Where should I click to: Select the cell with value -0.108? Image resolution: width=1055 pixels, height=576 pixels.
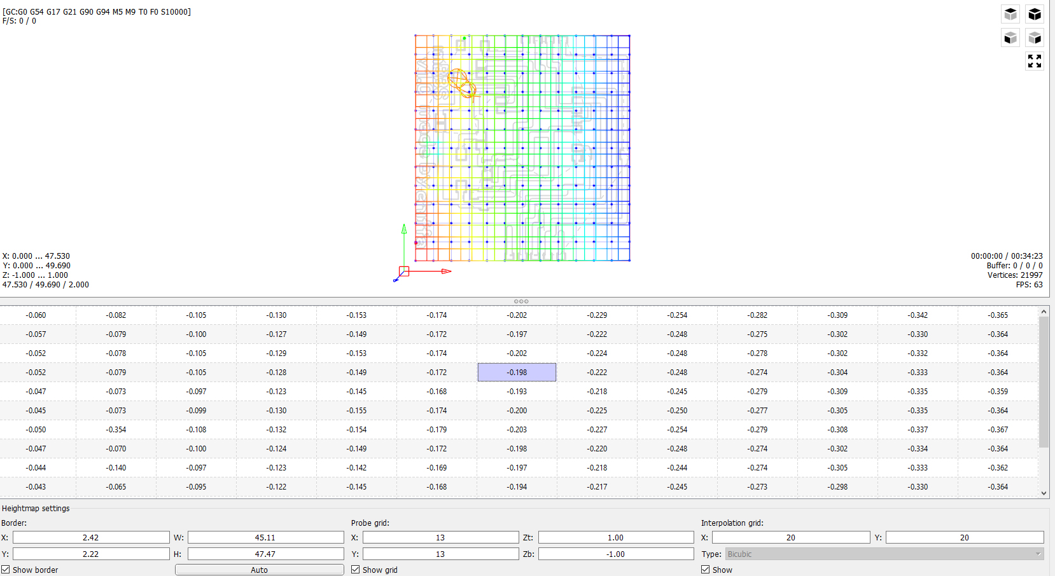point(196,430)
